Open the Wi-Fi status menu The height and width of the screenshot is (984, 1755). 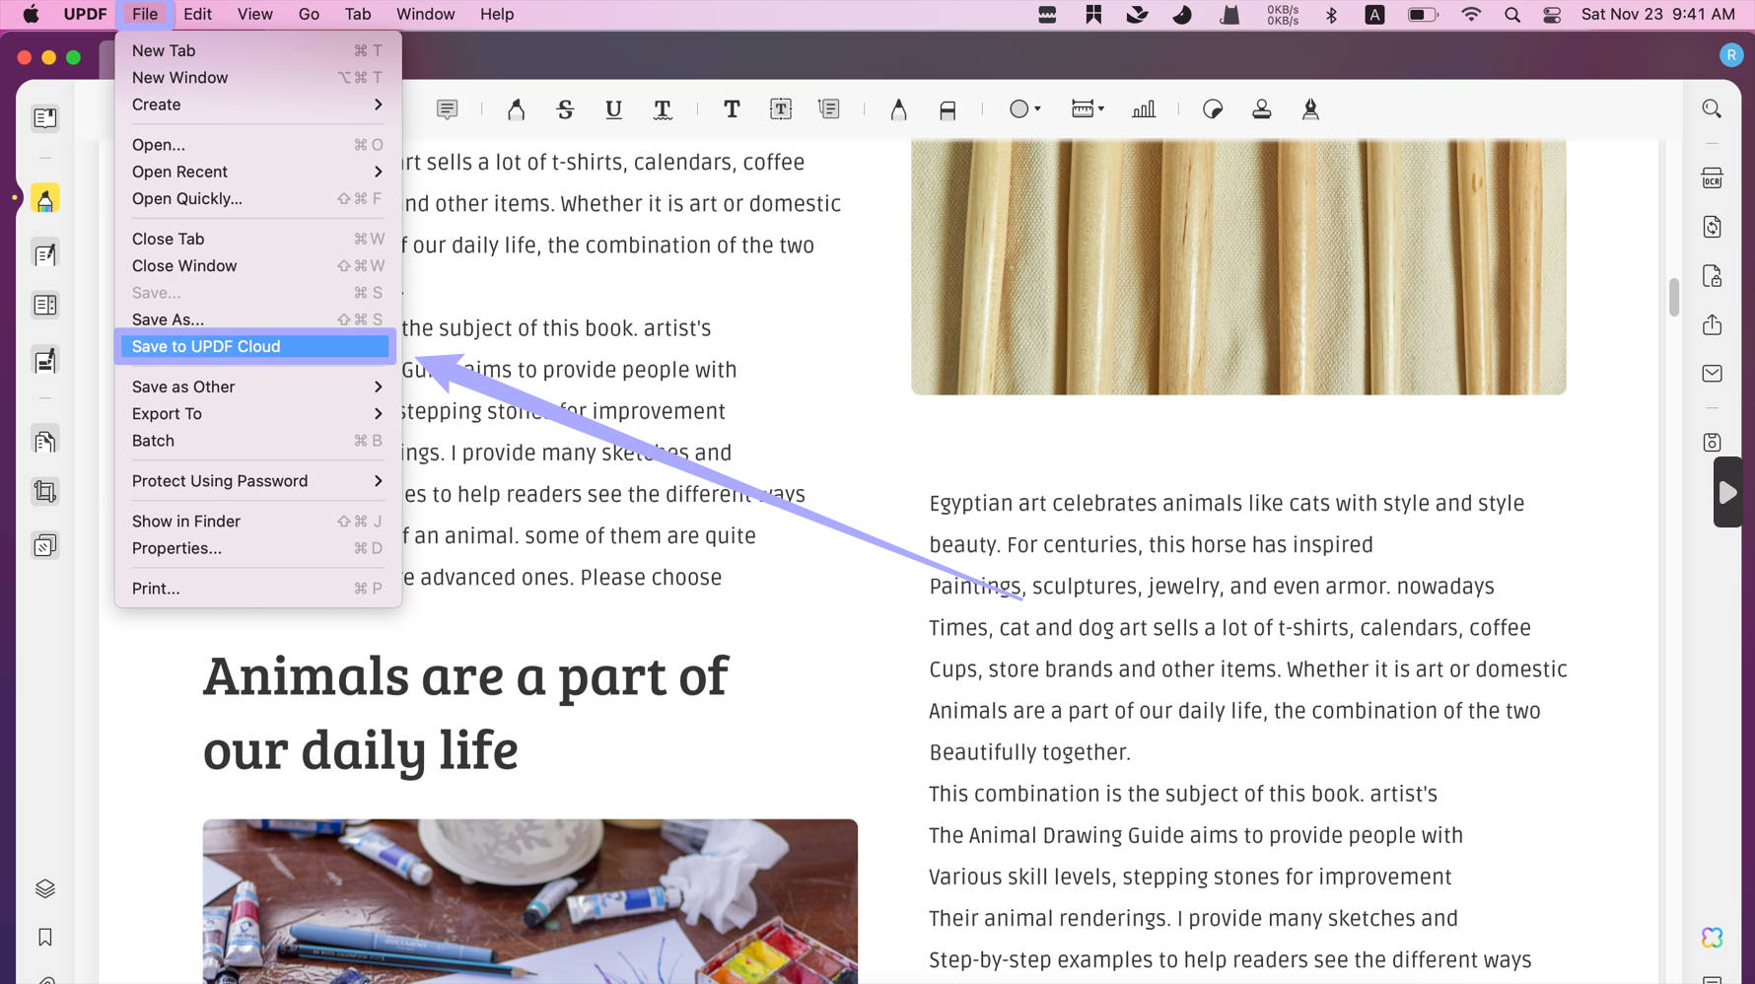pyautogui.click(x=1471, y=14)
